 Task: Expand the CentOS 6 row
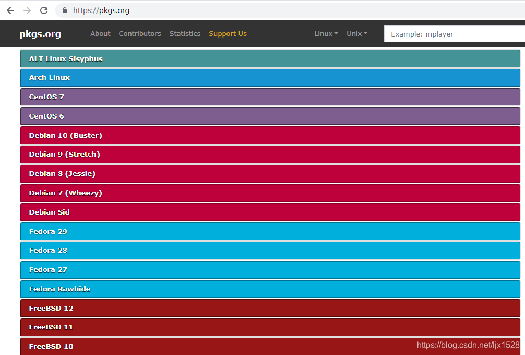(270, 116)
